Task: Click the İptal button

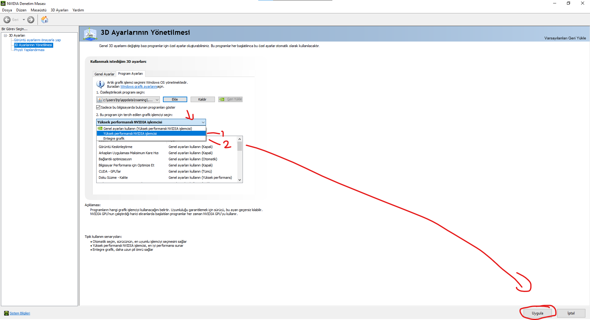Action: pyautogui.click(x=571, y=313)
